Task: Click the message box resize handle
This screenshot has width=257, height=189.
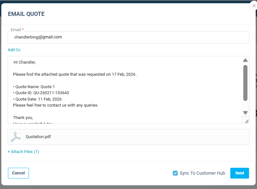Action: coord(246,121)
